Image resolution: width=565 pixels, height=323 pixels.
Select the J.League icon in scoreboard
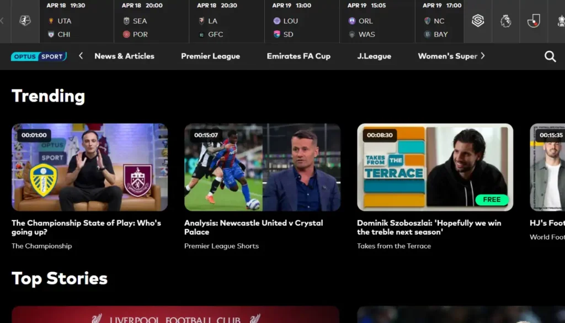(534, 21)
